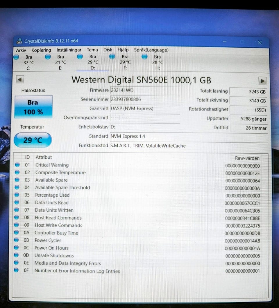Click the Standard field NVM Express 1.4
The height and width of the screenshot is (308, 279).
click(x=189, y=136)
